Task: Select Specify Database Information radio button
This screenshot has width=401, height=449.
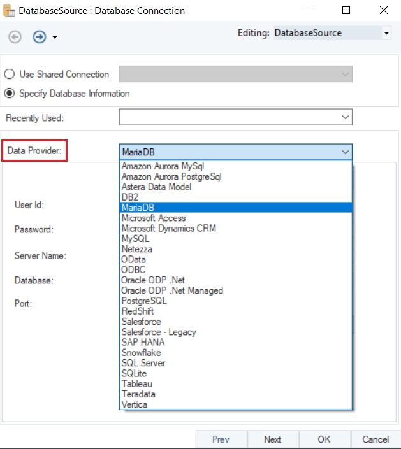Action: click(10, 94)
